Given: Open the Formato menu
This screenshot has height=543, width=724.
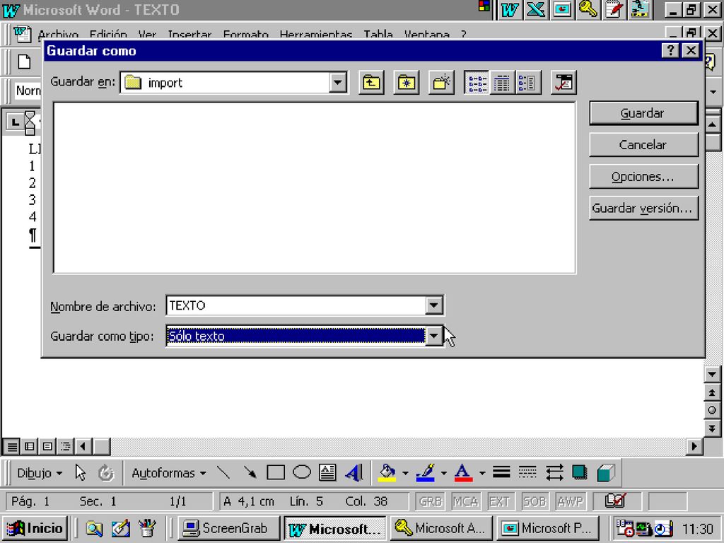Looking at the screenshot, I should 245,35.
